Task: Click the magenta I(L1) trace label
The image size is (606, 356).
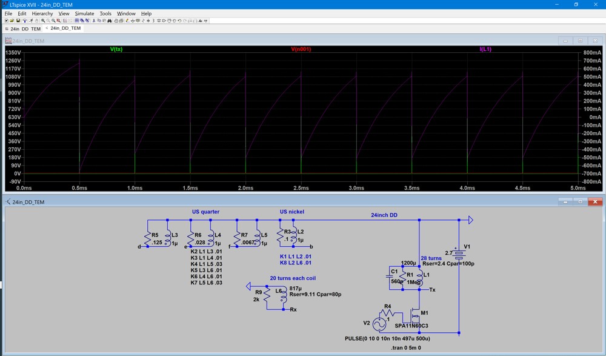Action: coord(485,49)
